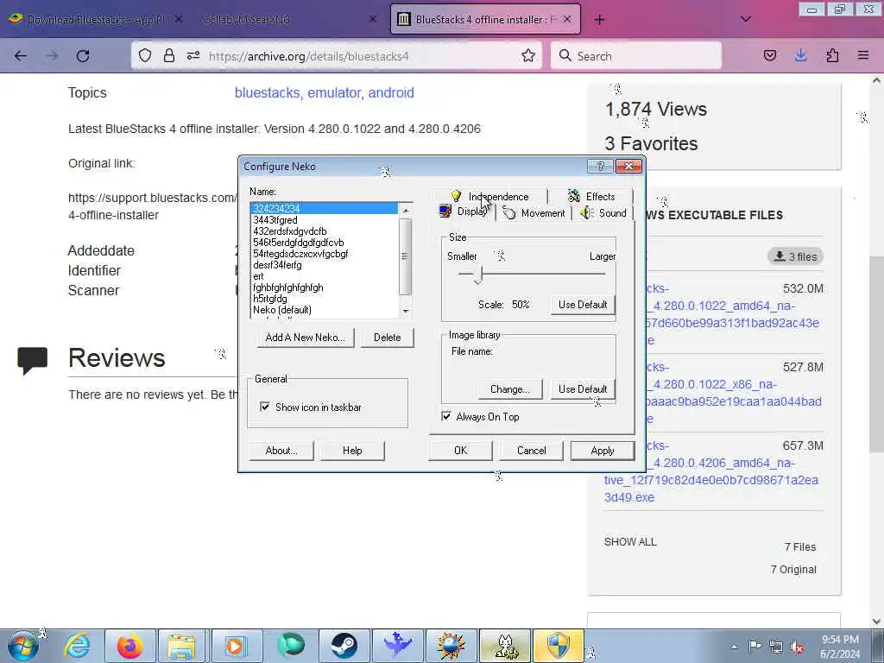The image size is (884, 663).
Task: Adjust the Size scale slider handle
Action: (x=478, y=275)
